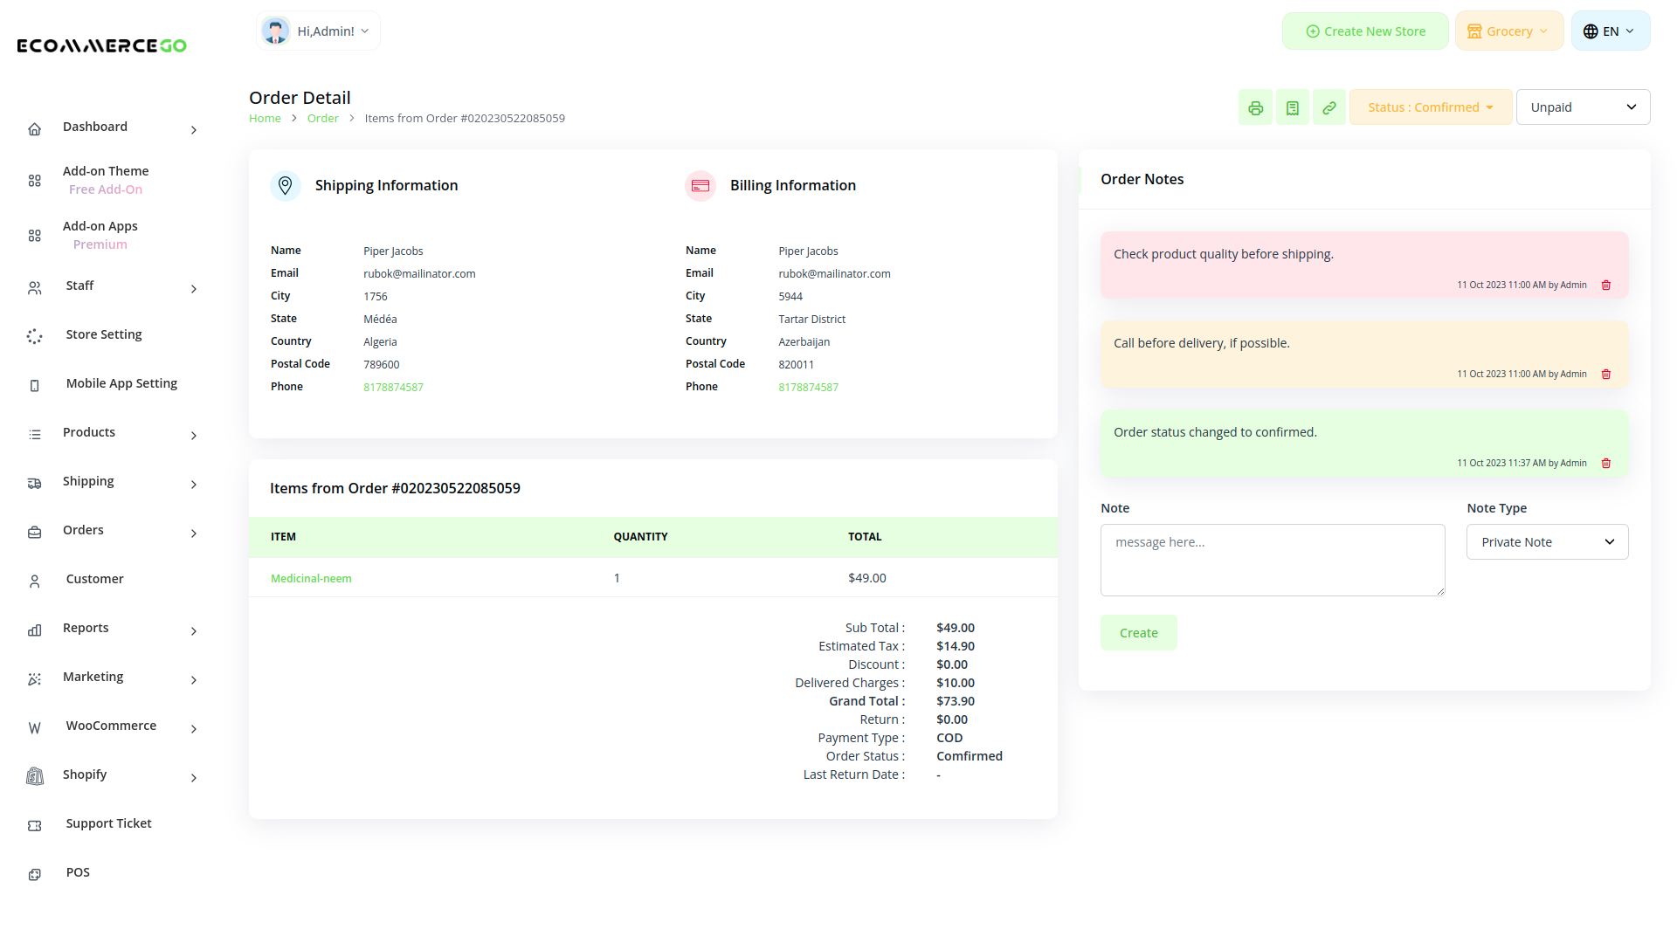Select the Marketing megaphone icon
1677x943 pixels.
click(34, 678)
